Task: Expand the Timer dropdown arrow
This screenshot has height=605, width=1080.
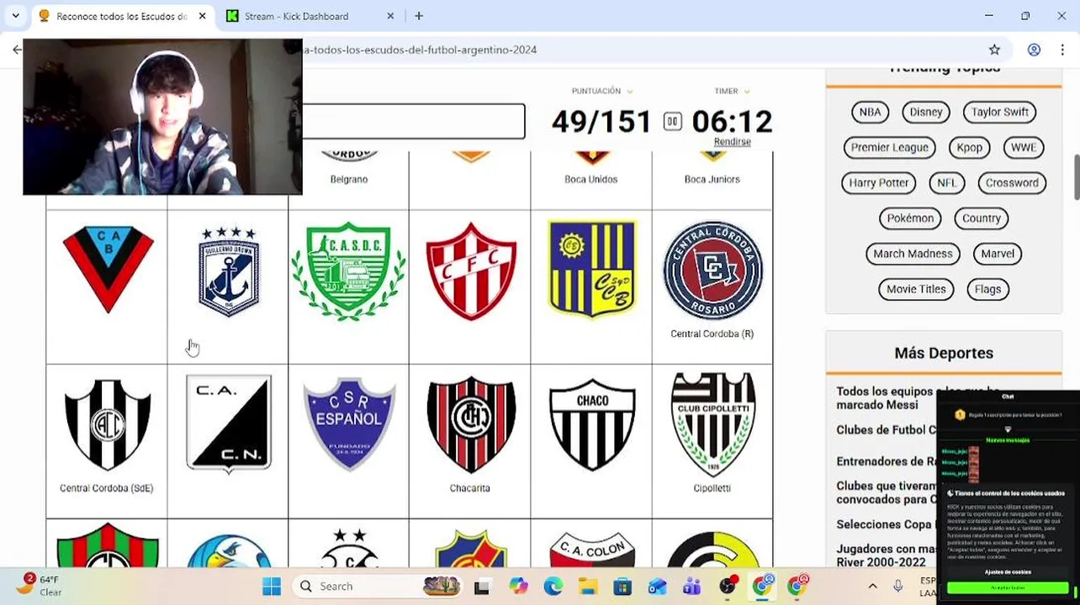Action: (x=746, y=92)
